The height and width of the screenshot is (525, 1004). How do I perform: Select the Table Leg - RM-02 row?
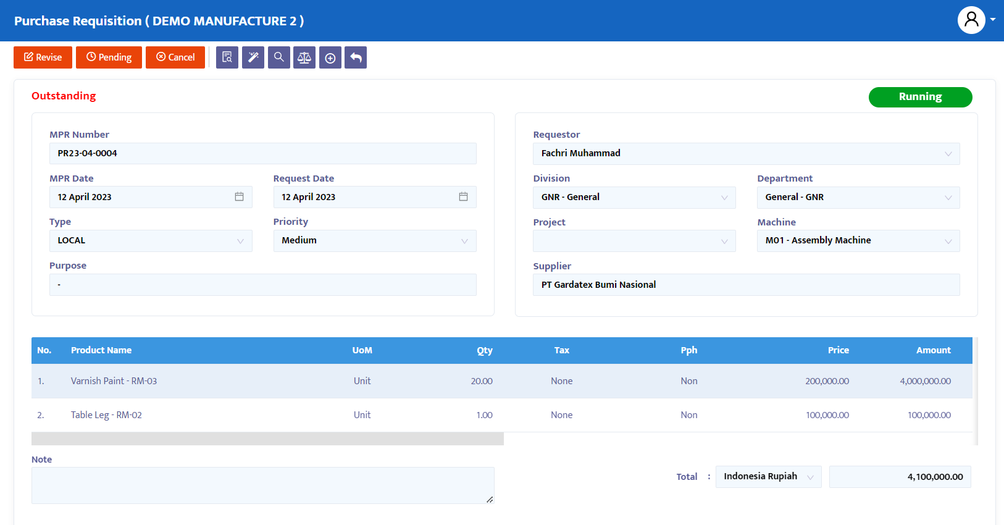[502, 415]
